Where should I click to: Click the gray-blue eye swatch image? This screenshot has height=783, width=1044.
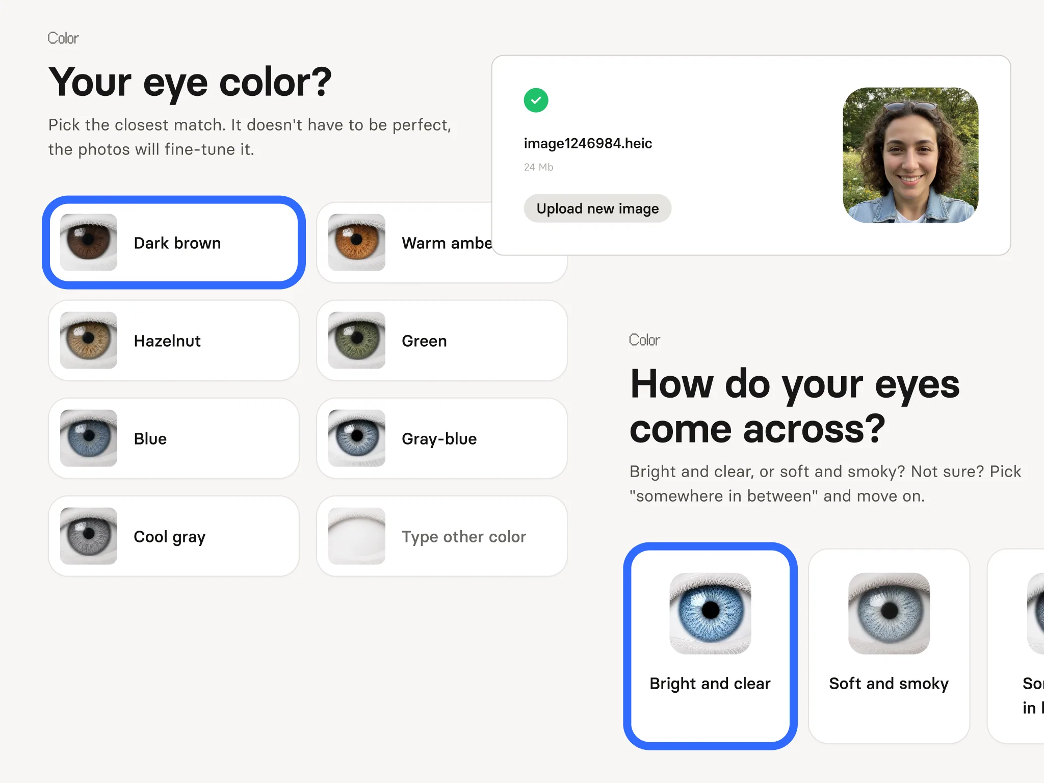tap(357, 438)
